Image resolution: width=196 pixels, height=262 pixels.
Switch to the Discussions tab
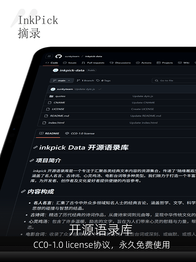(120, 63)
